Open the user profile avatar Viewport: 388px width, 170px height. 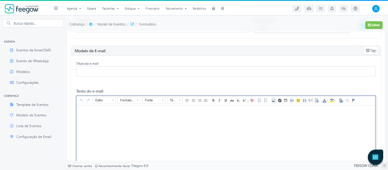click(376, 9)
